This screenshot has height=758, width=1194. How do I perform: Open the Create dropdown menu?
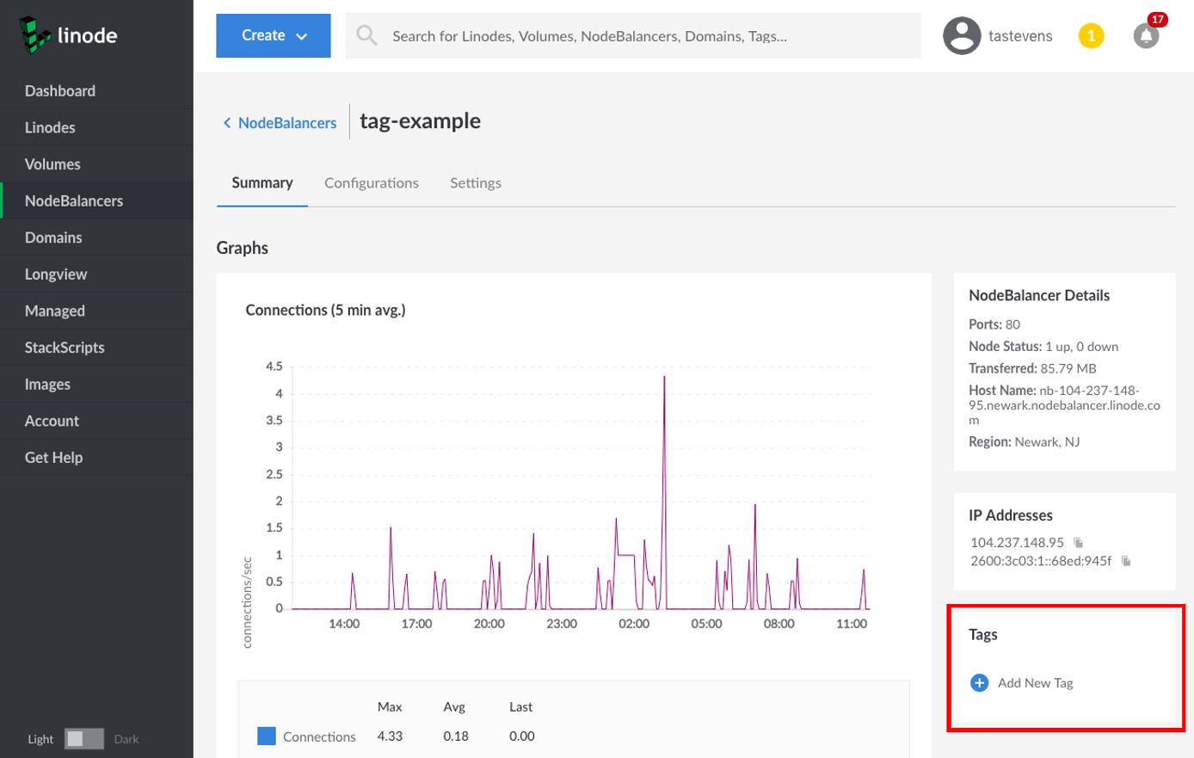click(273, 35)
